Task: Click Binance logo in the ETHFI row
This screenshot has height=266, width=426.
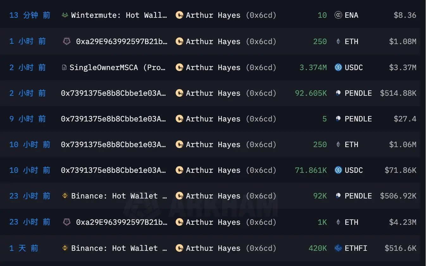Action: tap(65, 248)
